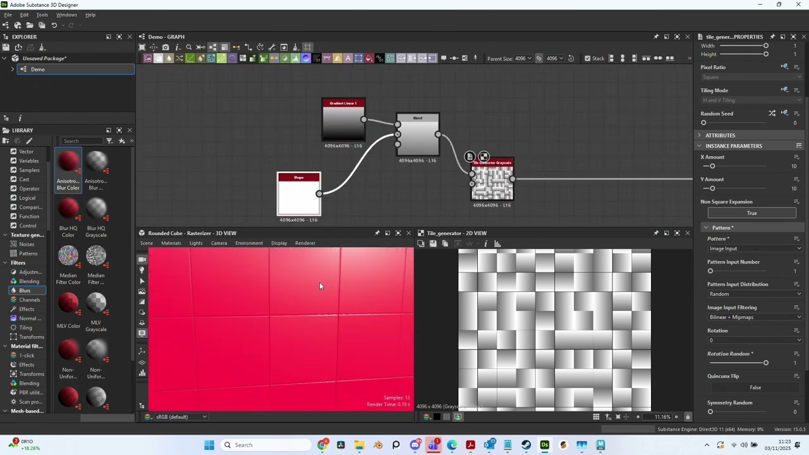
Task: Open Parent Size width dropdown
Action: coord(523,58)
